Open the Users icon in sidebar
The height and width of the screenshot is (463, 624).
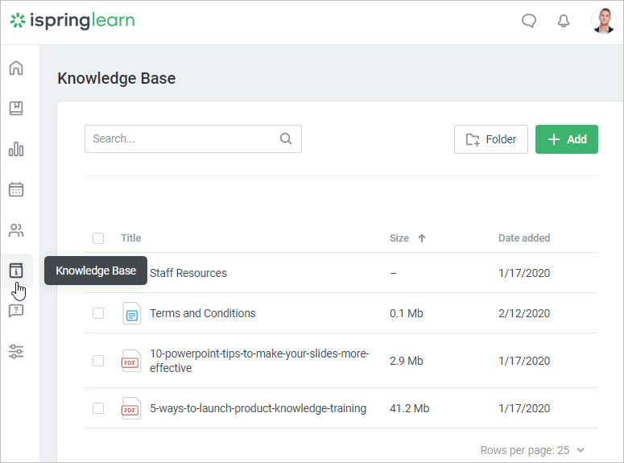click(16, 230)
